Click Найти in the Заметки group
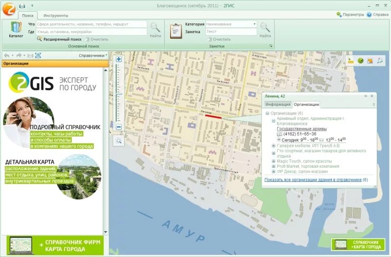This screenshot has width=391, height=257. [x=265, y=30]
